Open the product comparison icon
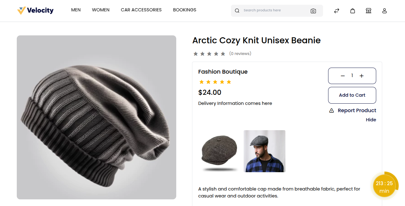 336,10
